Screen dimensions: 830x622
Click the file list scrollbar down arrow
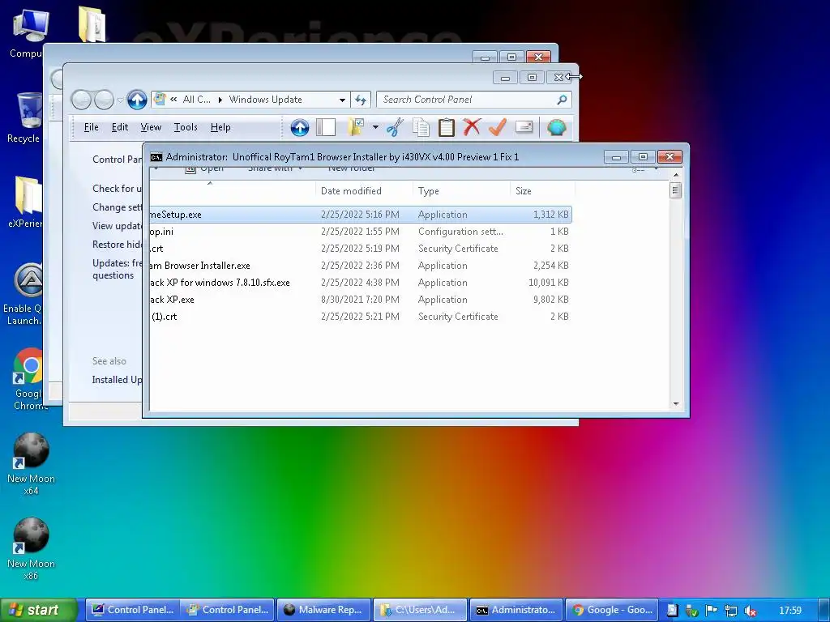(x=676, y=404)
